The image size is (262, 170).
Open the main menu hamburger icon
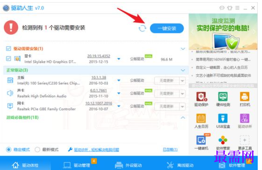click(x=237, y=8)
